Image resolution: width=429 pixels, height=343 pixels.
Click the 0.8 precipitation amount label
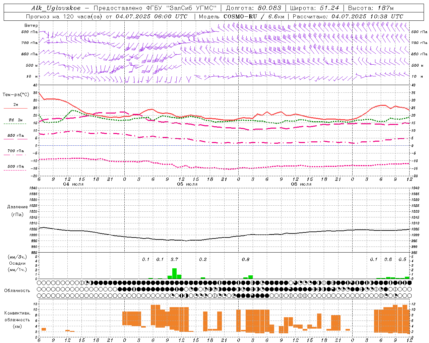(246, 259)
